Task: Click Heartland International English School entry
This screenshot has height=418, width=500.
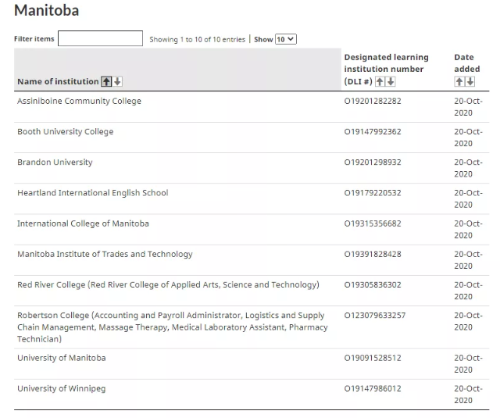Action: pyautogui.click(x=92, y=193)
